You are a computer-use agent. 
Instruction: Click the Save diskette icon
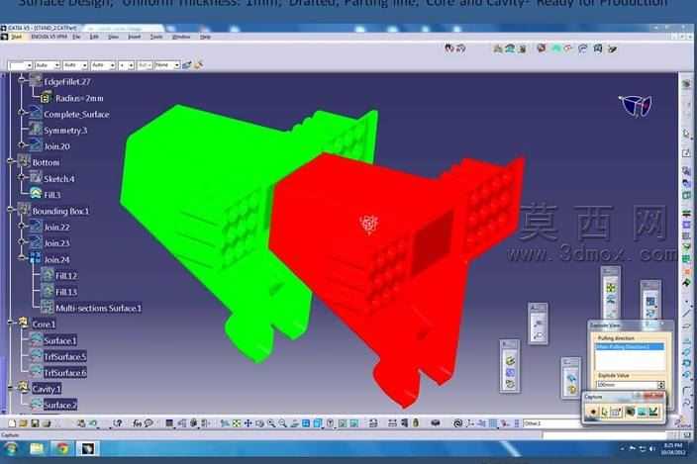point(35,423)
